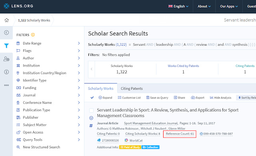Click the person icon beside Author
The image size is (256, 156).
tap(18, 58)
